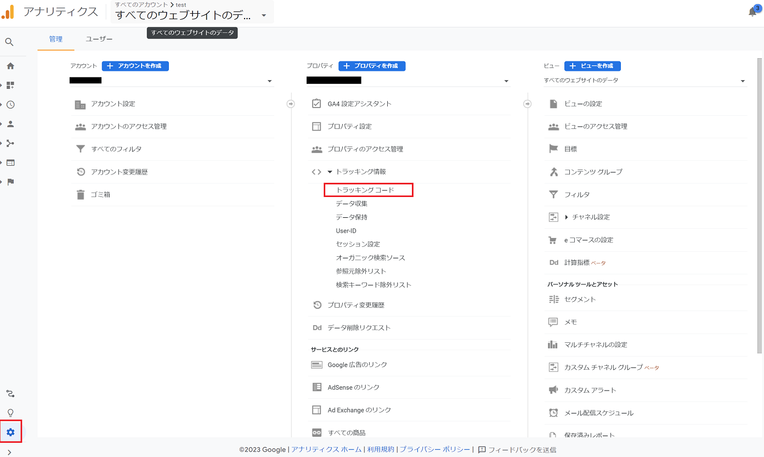764x457 pixels.
Task: Click arrow circle between account and property
Action: pyautogui.click(x=291, y=104)
